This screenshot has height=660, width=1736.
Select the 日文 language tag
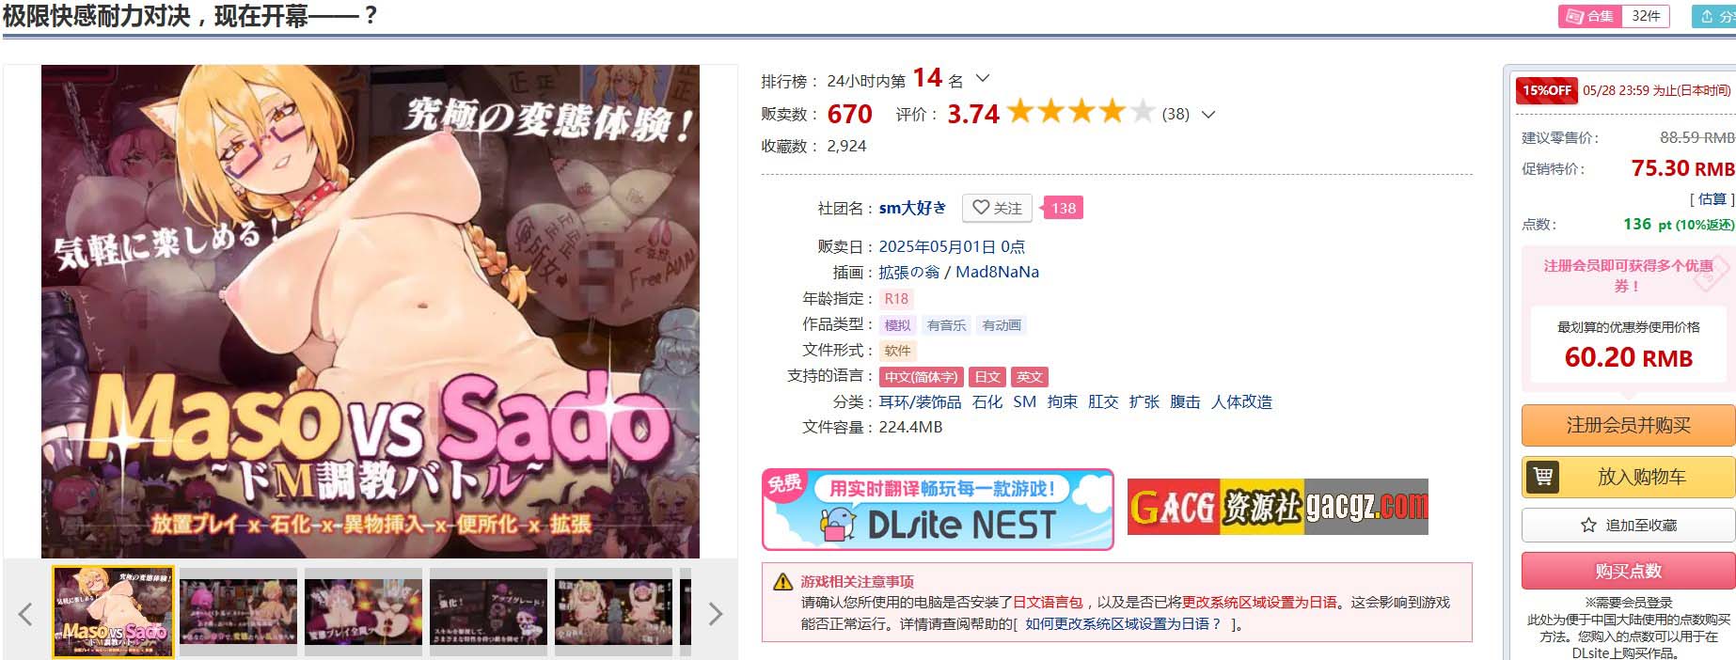(x=987, y=377)
